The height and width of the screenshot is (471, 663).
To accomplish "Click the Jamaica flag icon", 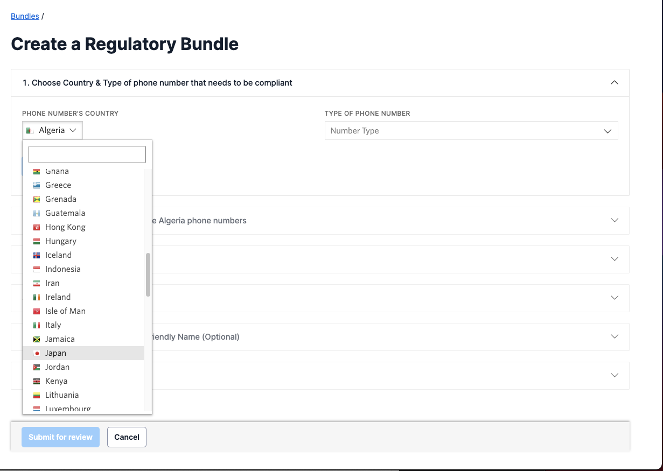I will tap(37, 339).
